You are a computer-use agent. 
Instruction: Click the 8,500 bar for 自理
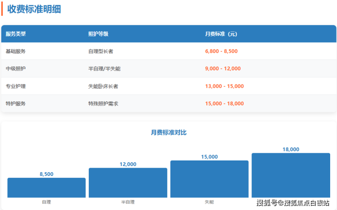tap(46, 188)
